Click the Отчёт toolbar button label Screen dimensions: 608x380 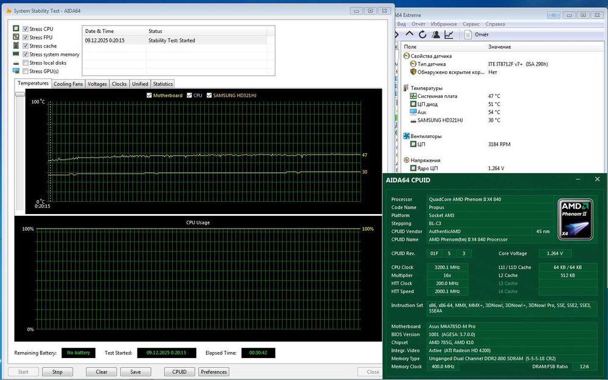pos(482,35)
